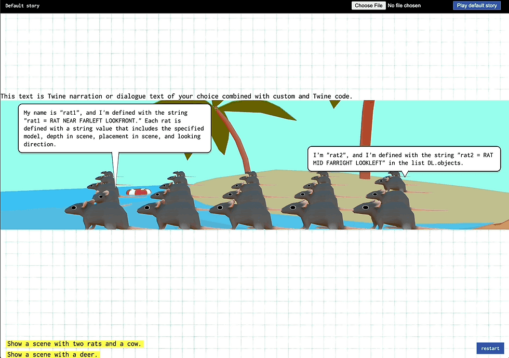Click the Play default story button

pos(476,5)
